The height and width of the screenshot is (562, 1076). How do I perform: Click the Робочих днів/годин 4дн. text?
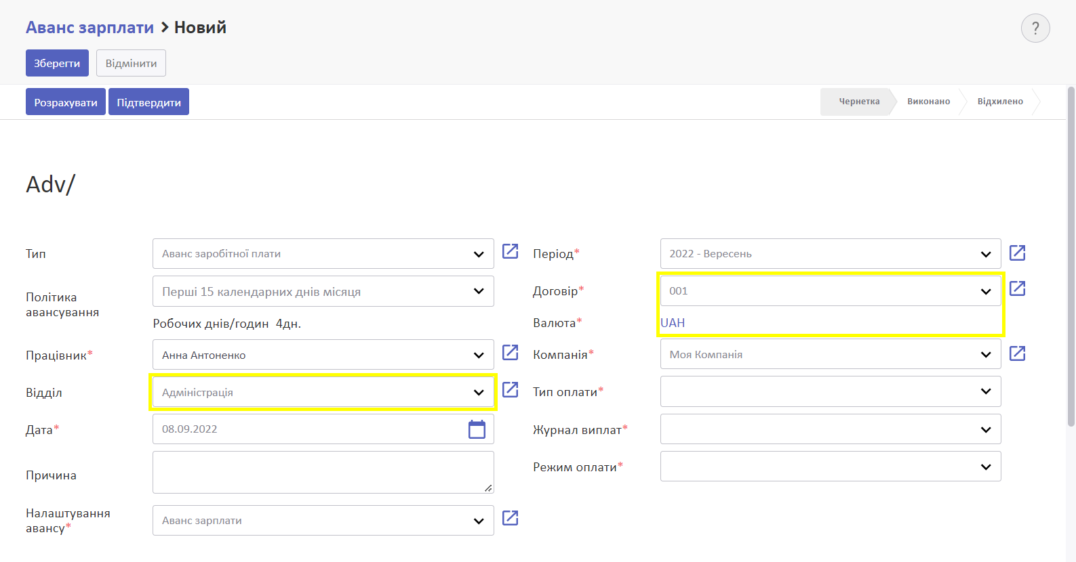[227, 324]
